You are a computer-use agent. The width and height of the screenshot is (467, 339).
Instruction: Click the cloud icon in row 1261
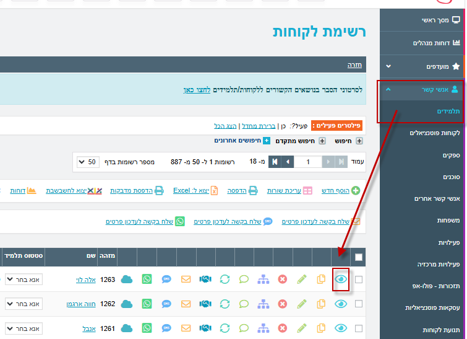pyautogui.click(x=127, y=328)
